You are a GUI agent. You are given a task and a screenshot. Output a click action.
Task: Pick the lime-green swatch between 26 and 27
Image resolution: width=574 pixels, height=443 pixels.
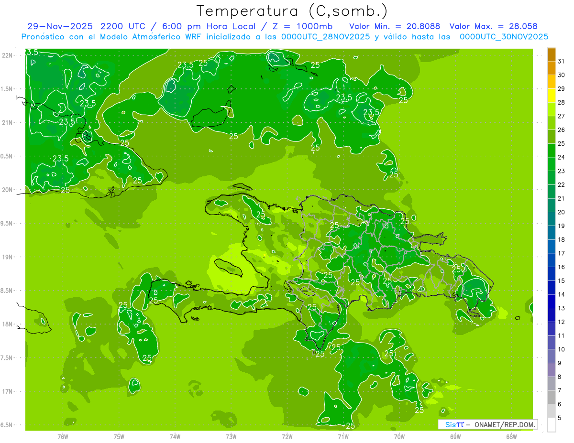[552, 123]
